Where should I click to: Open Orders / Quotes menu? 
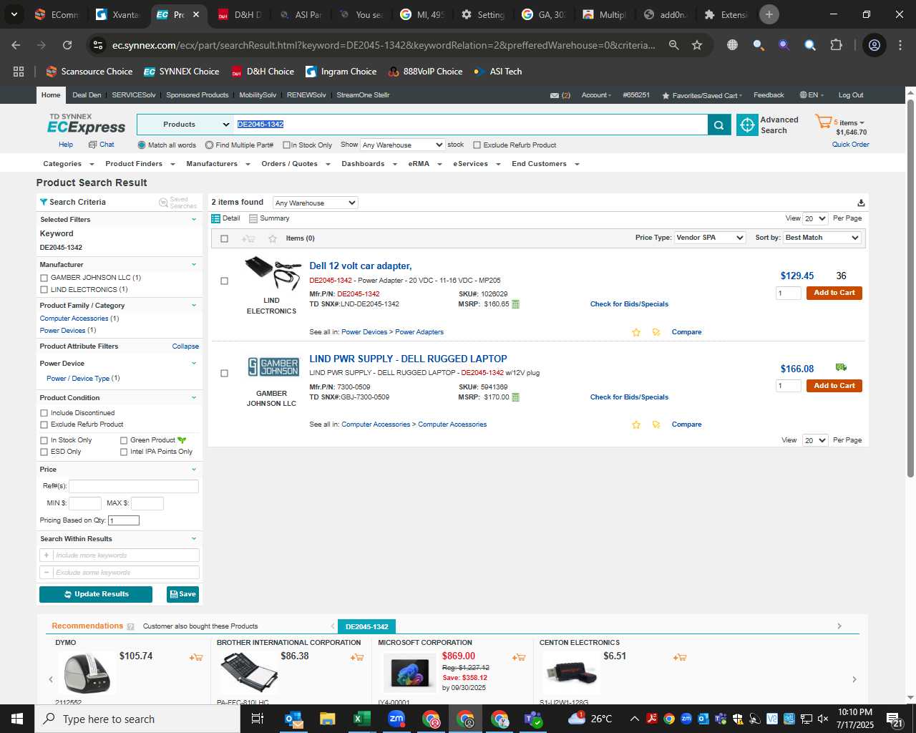(x=295, y=164)
